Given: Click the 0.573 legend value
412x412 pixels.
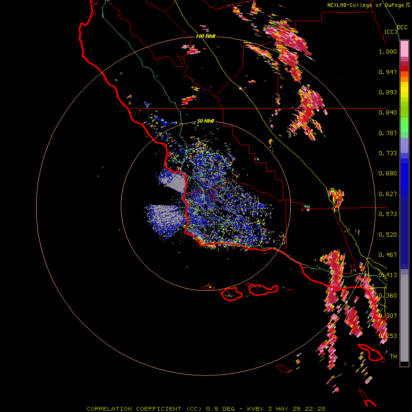Looking at the screenshot, I should point(388,214).
